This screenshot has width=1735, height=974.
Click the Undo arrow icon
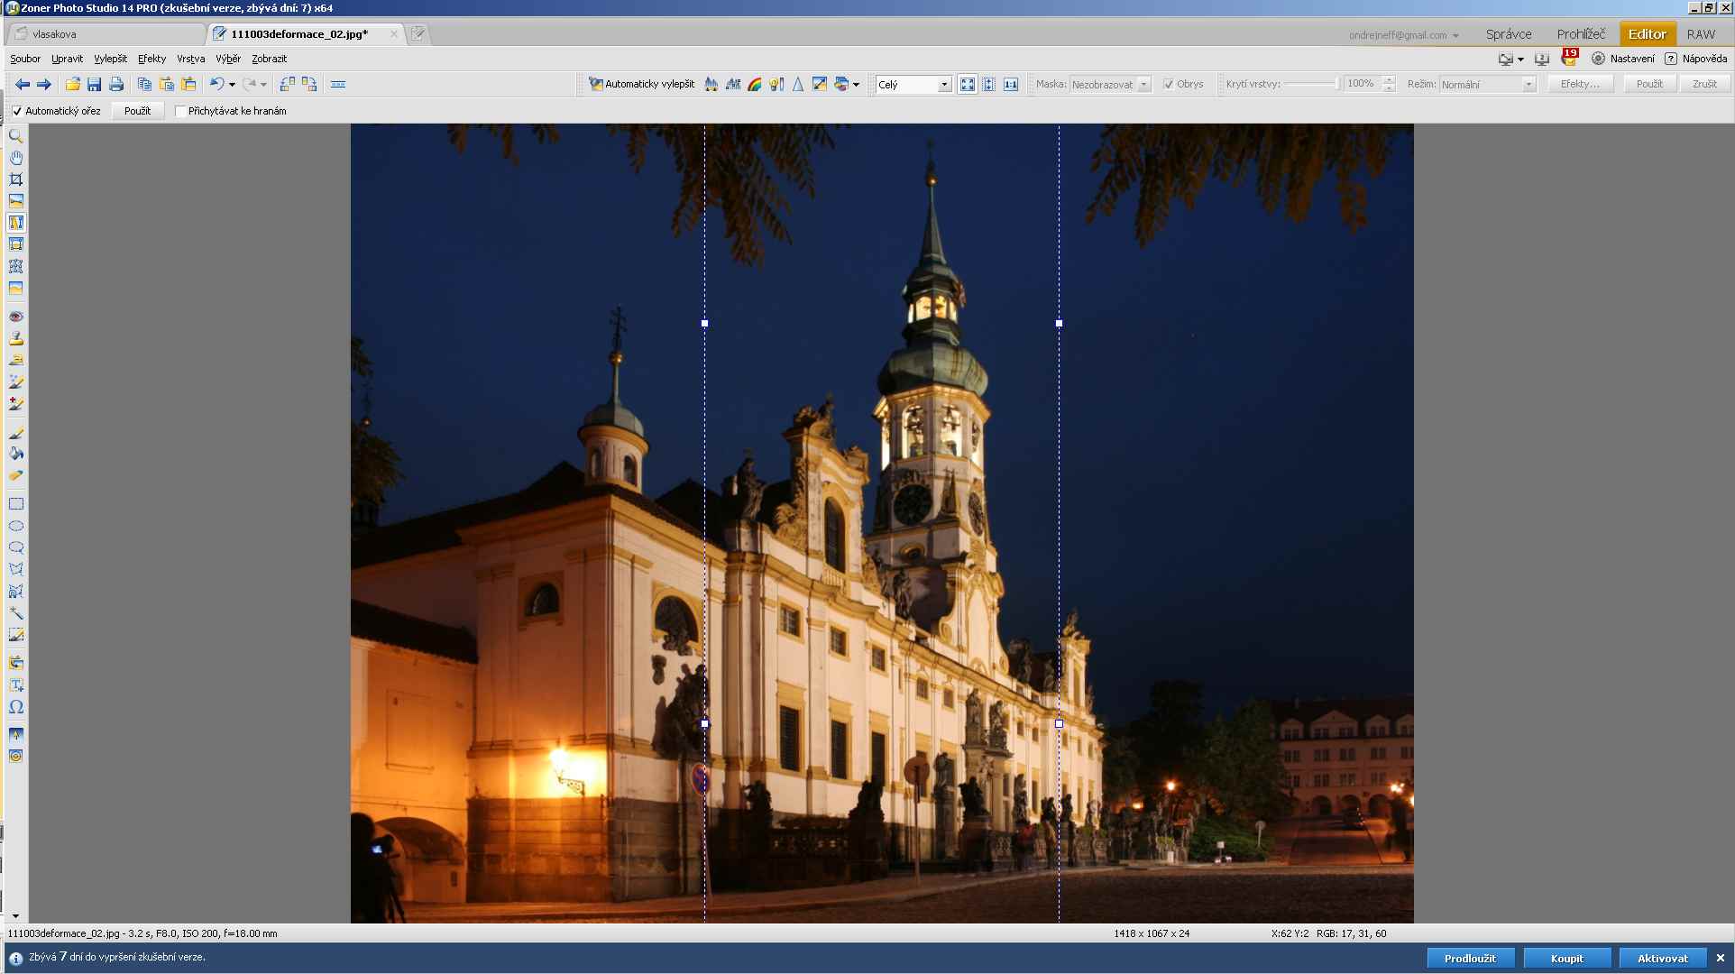[216, 84]
